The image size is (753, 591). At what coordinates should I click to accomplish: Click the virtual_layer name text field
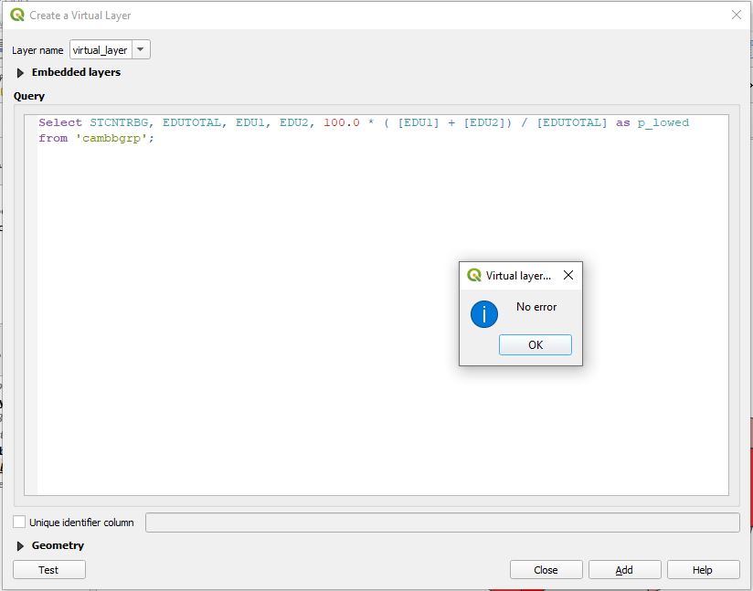tap(101, 50)
